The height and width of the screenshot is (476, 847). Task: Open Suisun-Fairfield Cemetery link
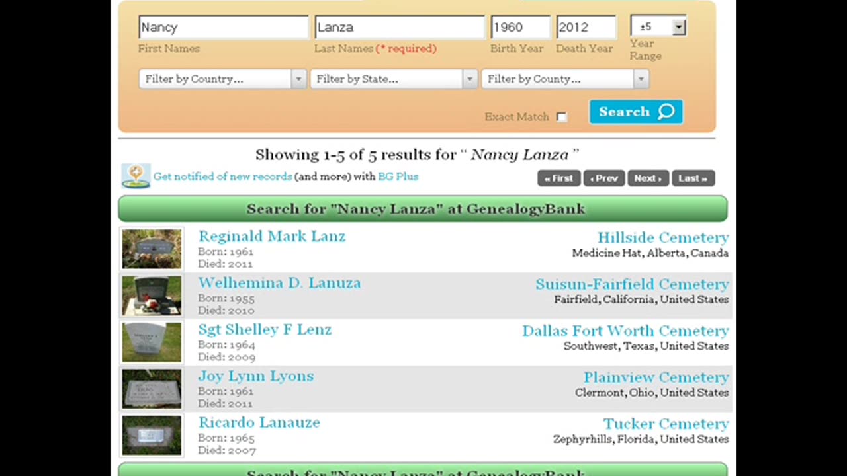(x=632, y=284)
